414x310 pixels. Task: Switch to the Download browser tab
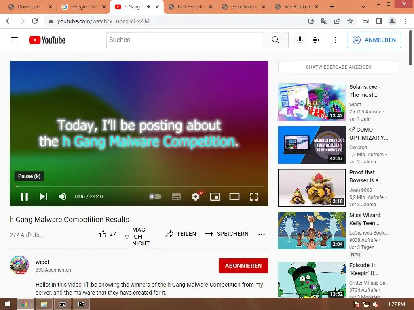(x=30, y=7)
